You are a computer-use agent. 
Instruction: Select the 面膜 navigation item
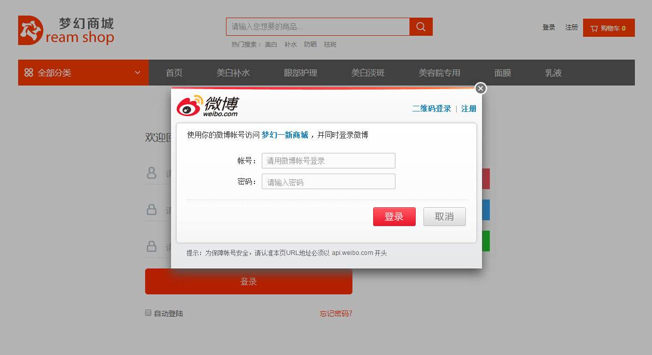503,73
